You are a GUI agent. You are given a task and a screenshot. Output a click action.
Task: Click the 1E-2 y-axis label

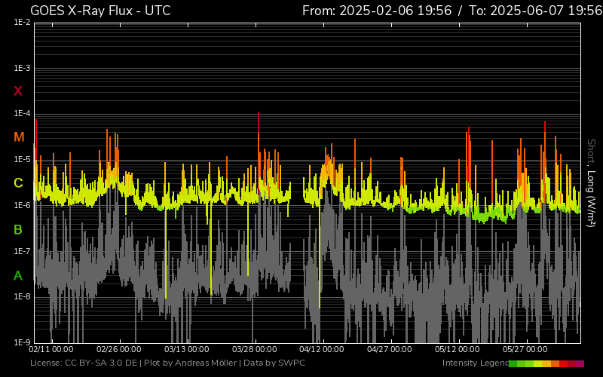(22, 23)
